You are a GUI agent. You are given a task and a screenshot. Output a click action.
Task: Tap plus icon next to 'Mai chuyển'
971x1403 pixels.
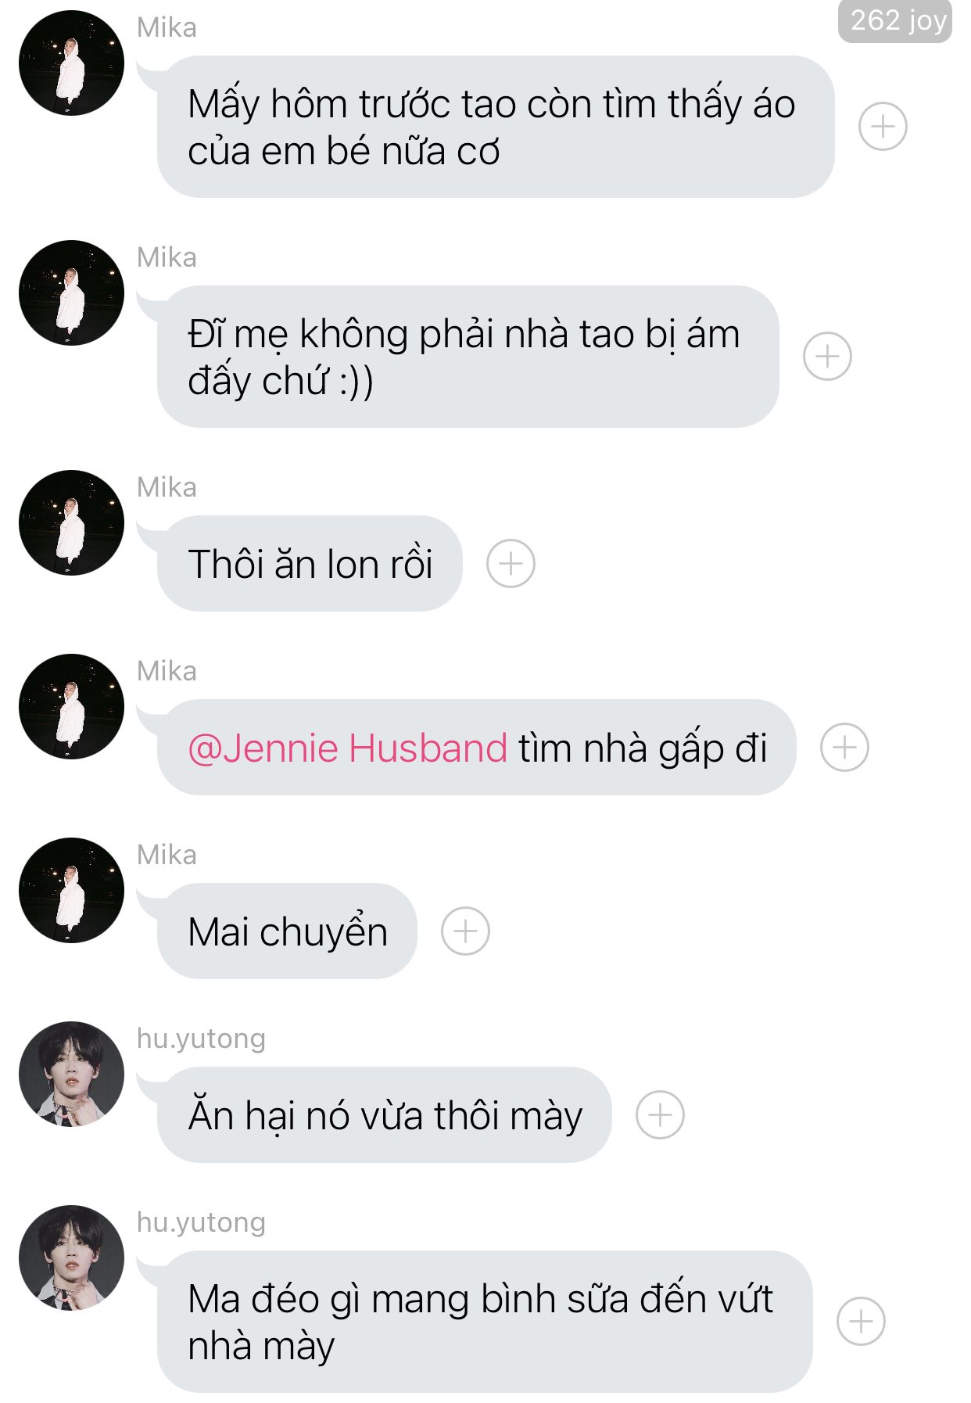pyautogui.click(x=465, y=931)
